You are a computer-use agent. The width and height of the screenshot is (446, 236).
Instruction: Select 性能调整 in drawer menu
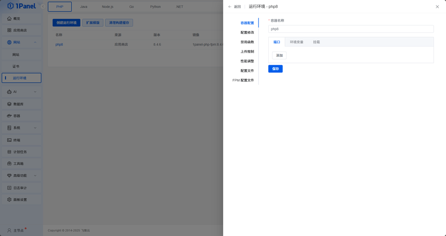[247, 61]
